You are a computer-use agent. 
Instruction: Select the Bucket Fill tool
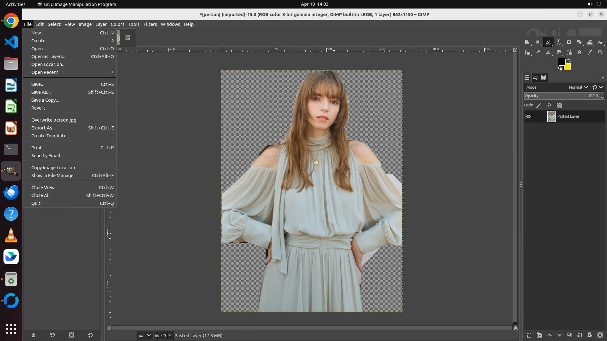[x=600, y=42]
